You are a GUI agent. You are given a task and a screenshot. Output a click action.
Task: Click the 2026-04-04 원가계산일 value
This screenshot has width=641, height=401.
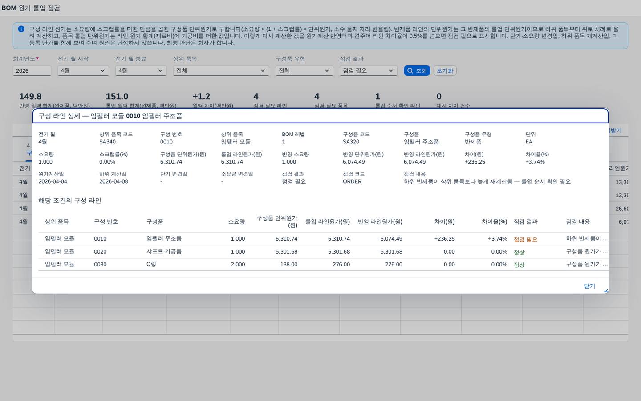click(x=53, y=181)
